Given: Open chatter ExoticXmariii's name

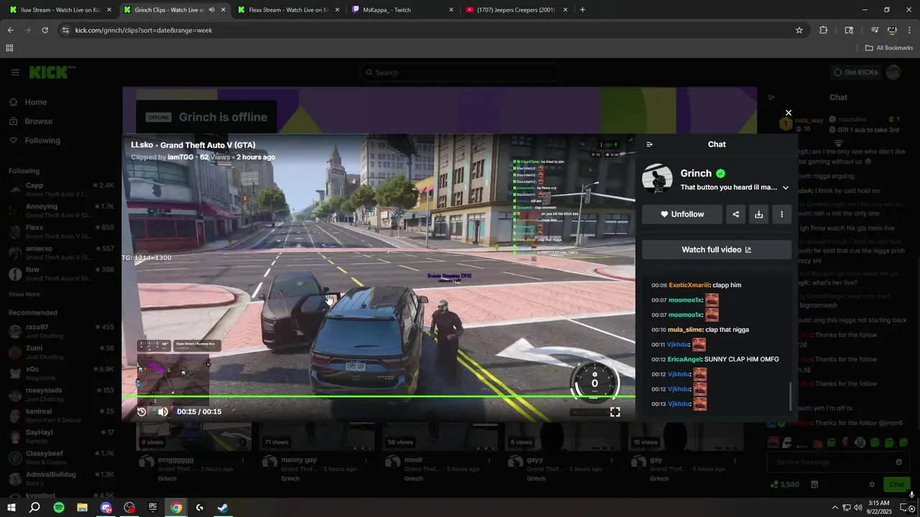Looking at the screenshot, I should click(689, 285).
